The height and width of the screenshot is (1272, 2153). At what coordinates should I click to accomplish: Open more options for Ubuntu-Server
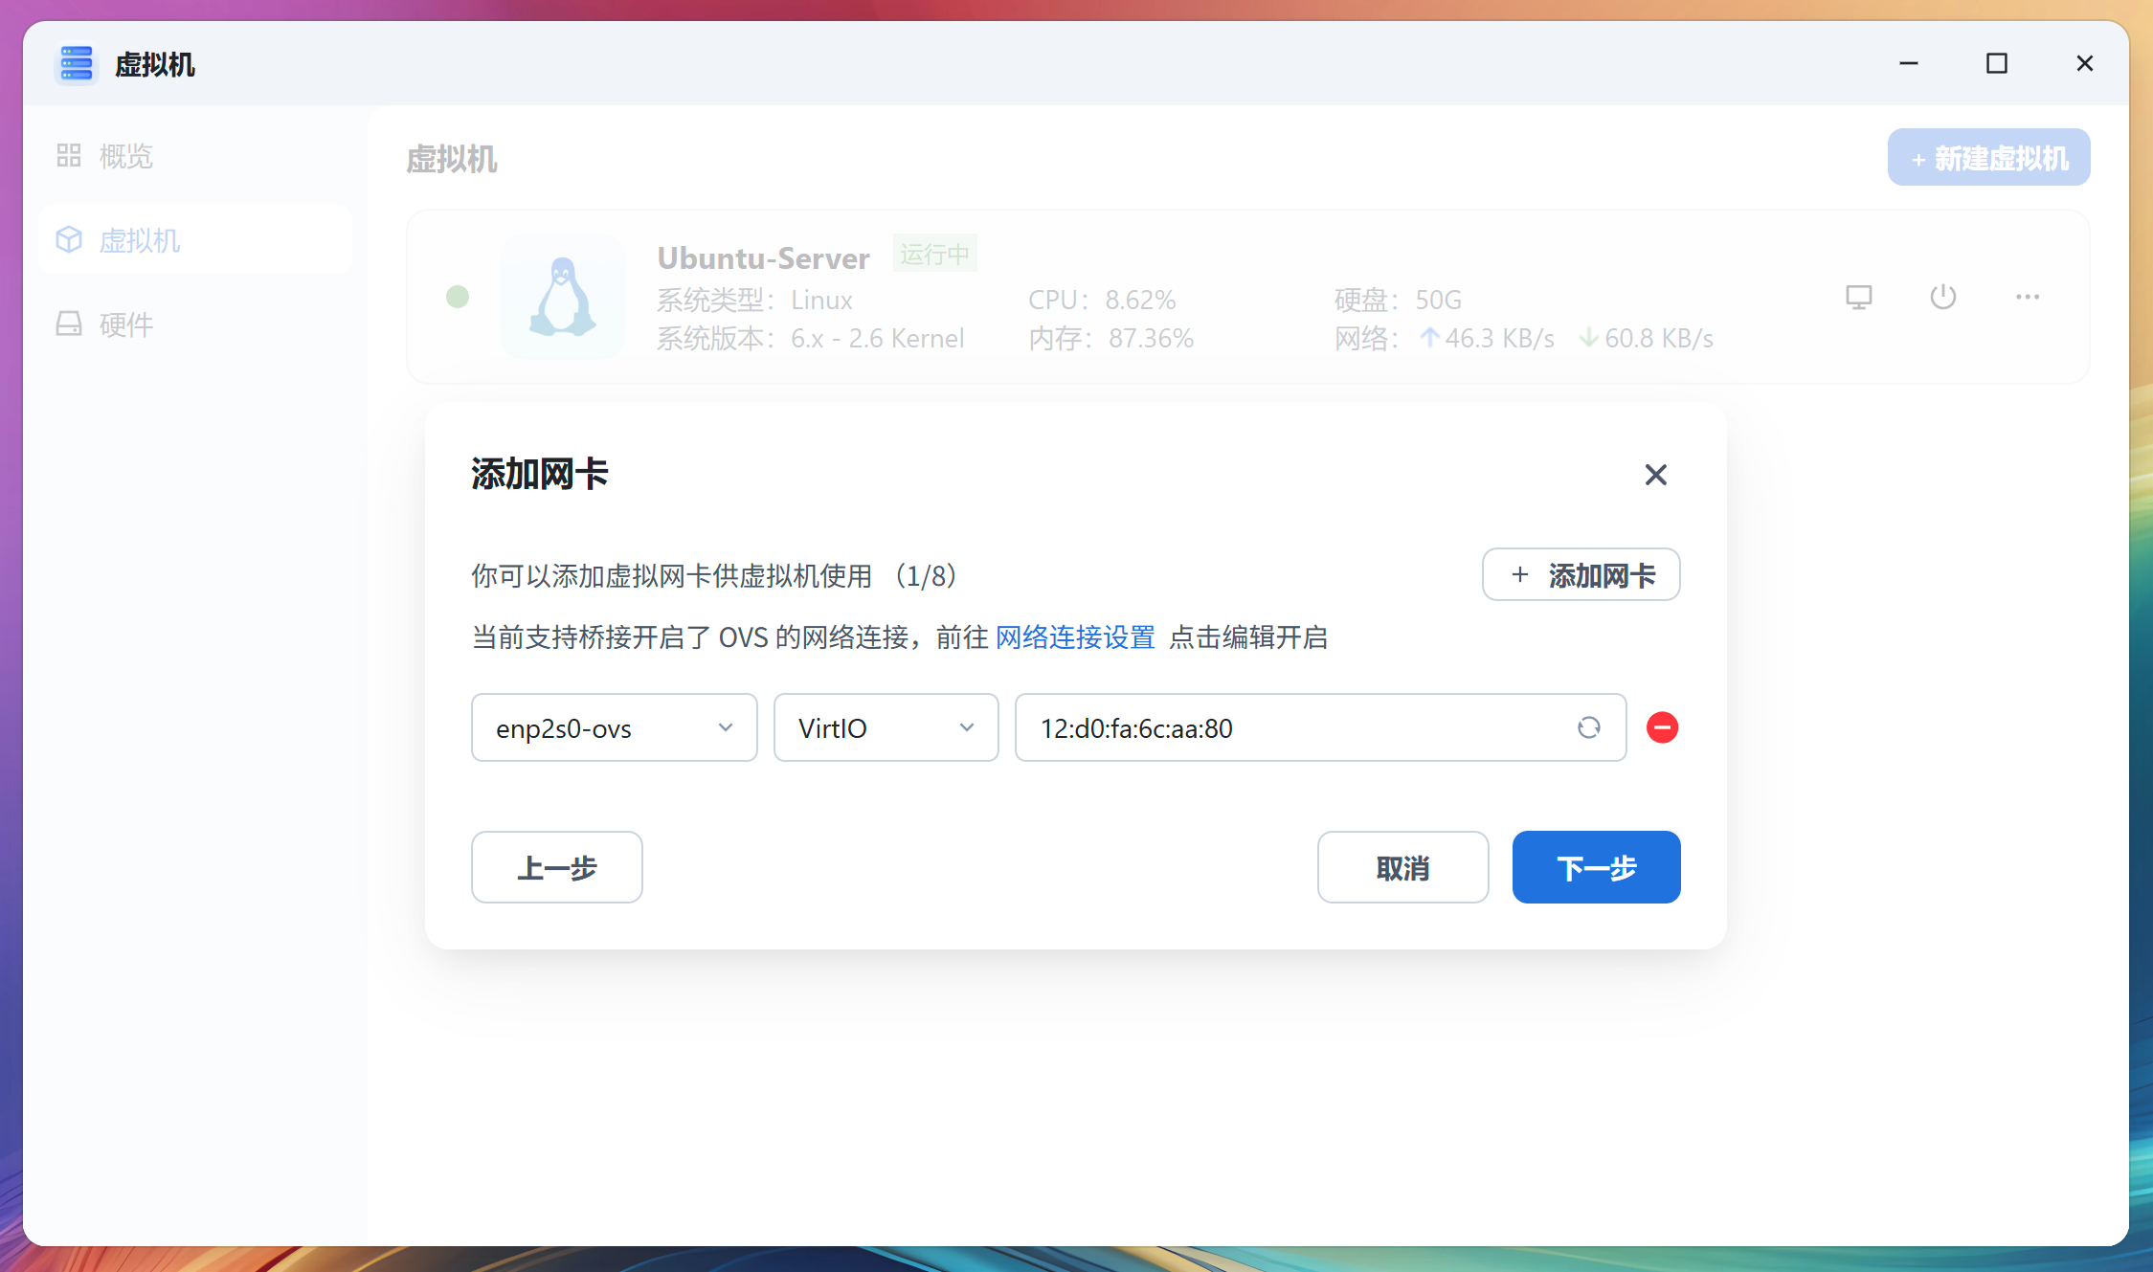(x=2028, y=297)
